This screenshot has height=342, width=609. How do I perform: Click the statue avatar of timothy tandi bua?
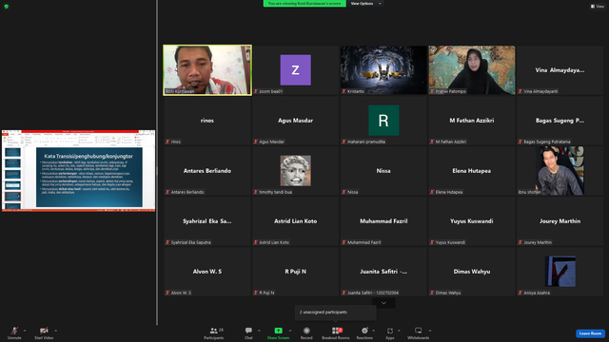pos(296,171)
